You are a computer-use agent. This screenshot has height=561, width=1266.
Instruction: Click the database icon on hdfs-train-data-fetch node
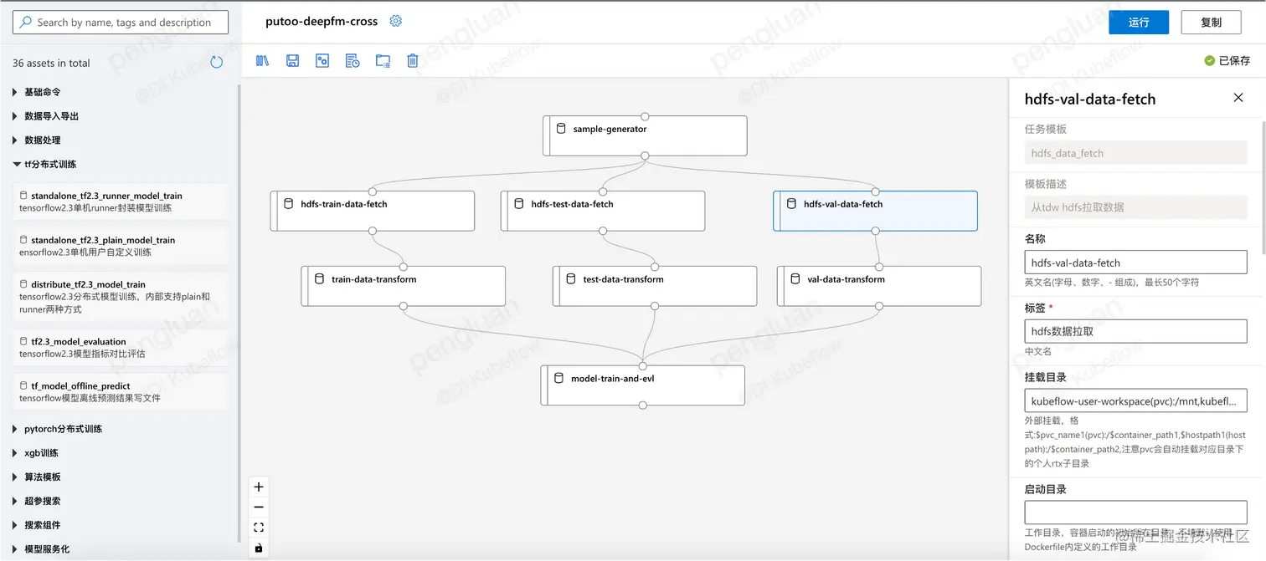point(289,203)
